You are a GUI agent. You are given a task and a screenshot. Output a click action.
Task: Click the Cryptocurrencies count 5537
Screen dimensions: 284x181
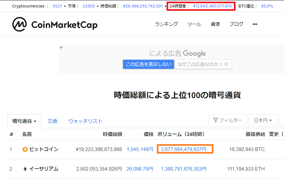click(x=57, y=6)
